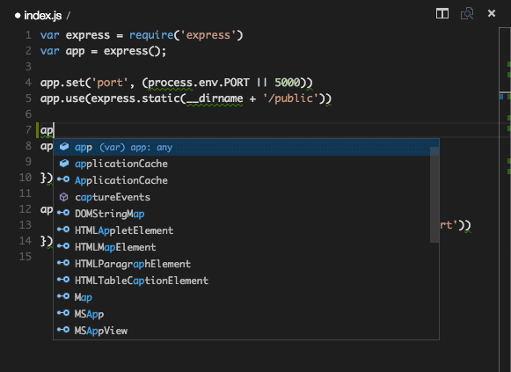Click the '(var) app: any' type detail
Viewport: 511px width, 372px height.
(x=136, y=148)
